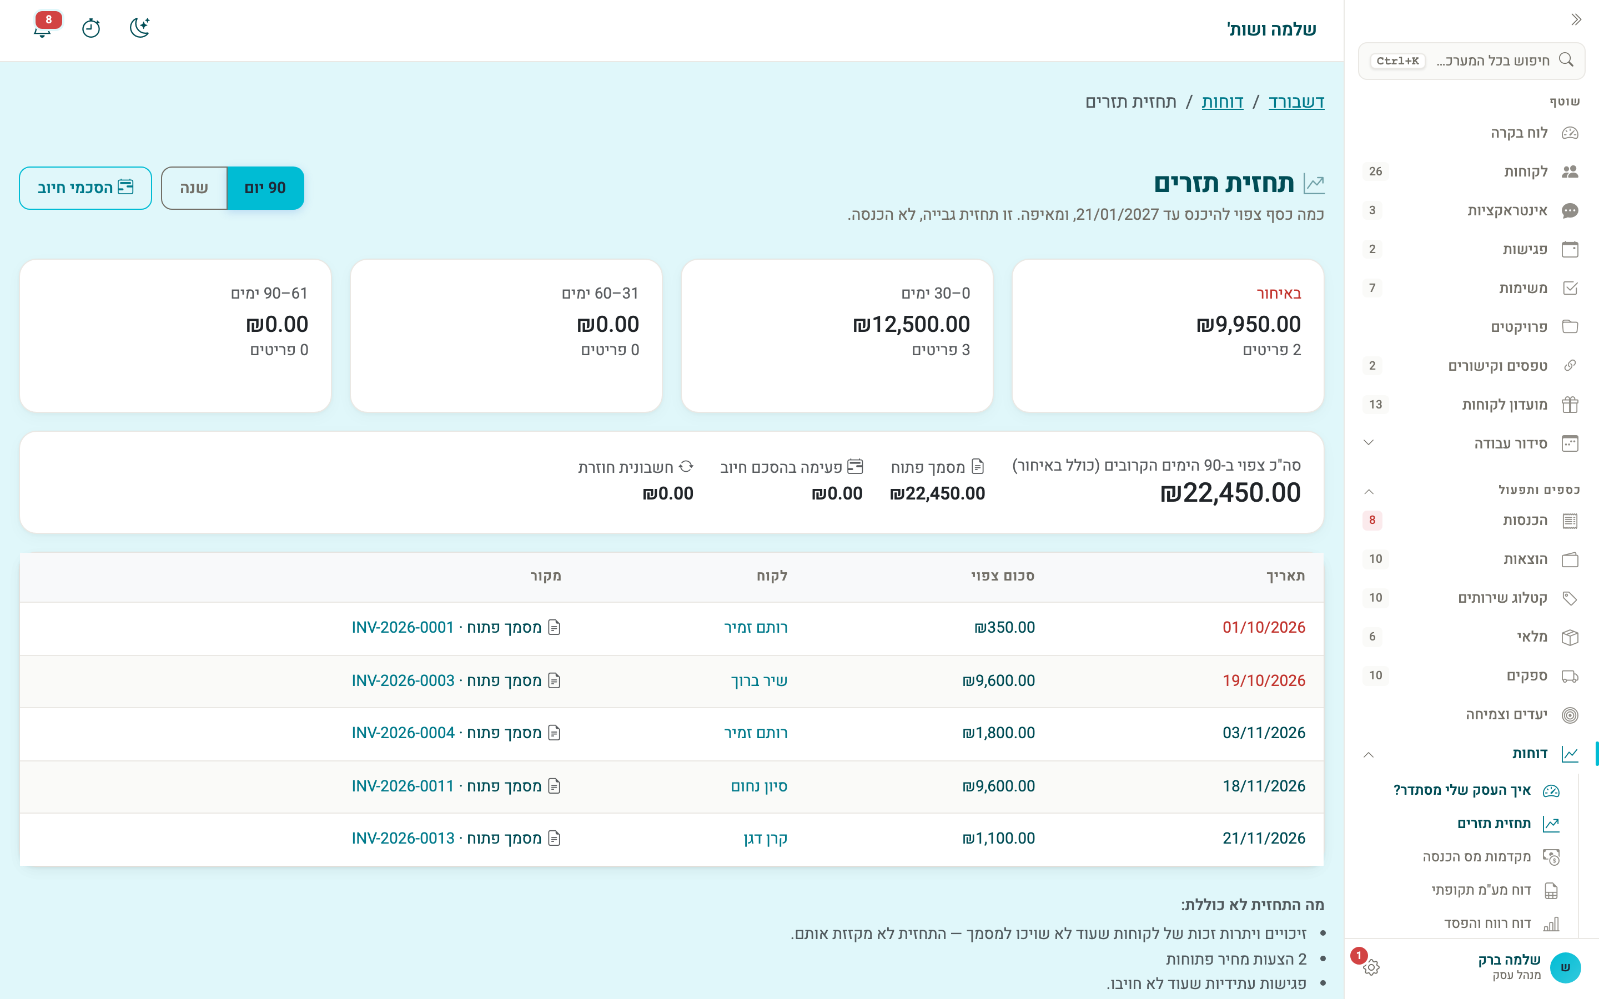The image size is (1599, 999).
Task: Open יעדים וצמיחה target icon
Action: 1570,715
